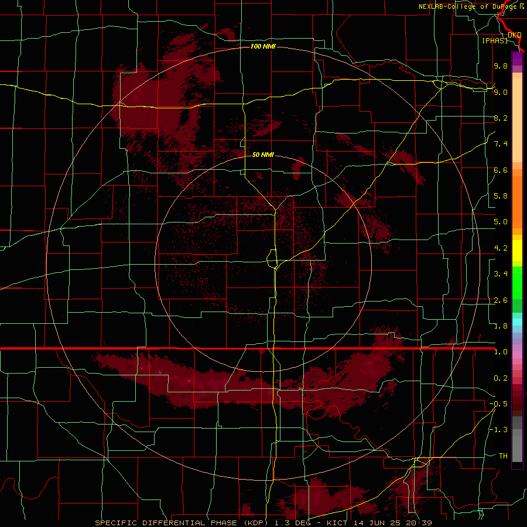Screen dimensions: 527x527
Task: Pick the pink band near the 1.0 value
Action: pos(517,355)
